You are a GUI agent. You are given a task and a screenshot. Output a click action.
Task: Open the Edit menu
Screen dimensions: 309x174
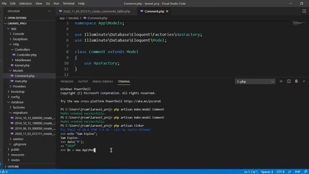click(x=13, y=3)
